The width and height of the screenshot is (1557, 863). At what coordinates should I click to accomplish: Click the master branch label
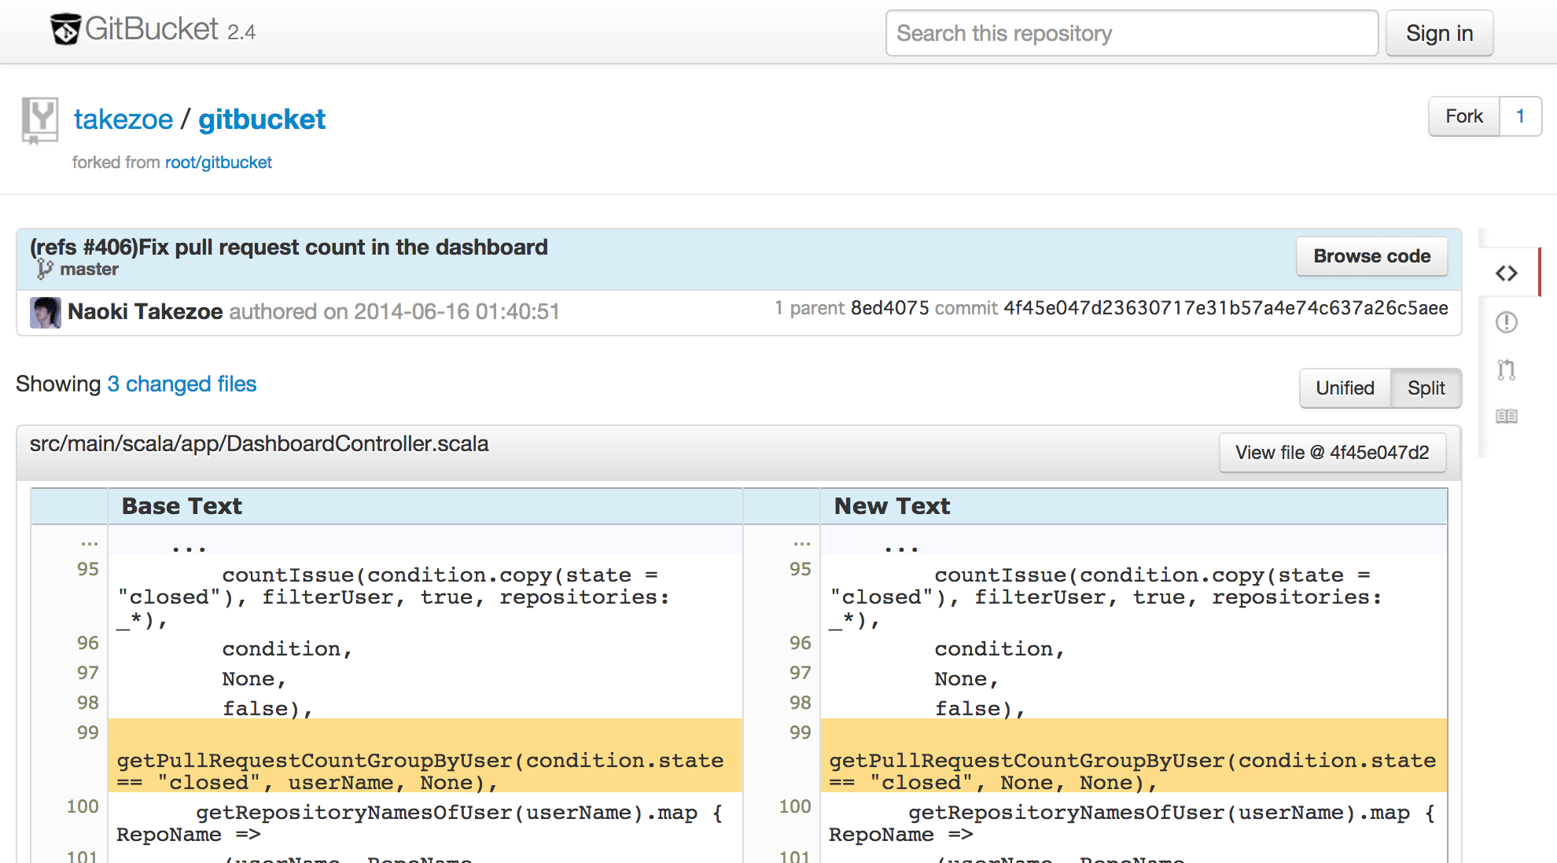(x=90, y=269)
